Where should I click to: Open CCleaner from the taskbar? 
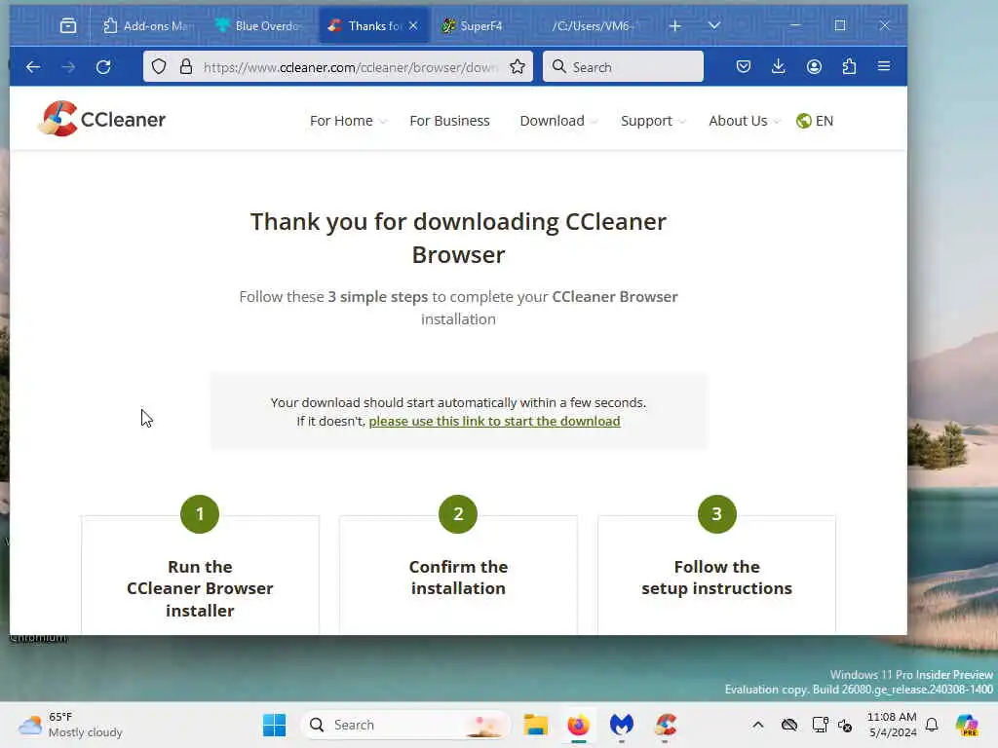pos(665,725)
